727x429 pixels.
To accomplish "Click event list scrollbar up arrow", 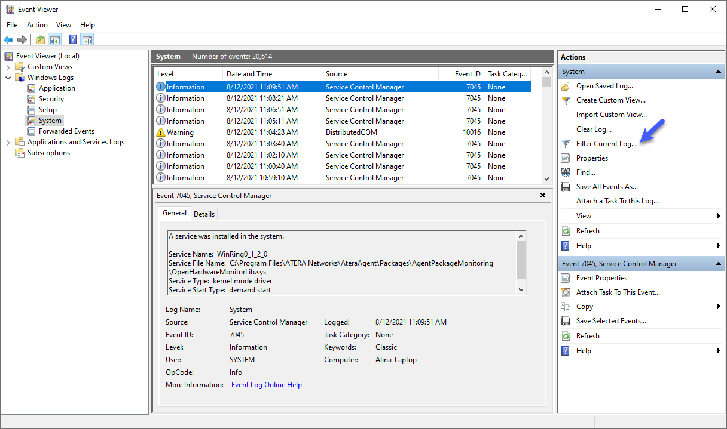I will point(546,72).
